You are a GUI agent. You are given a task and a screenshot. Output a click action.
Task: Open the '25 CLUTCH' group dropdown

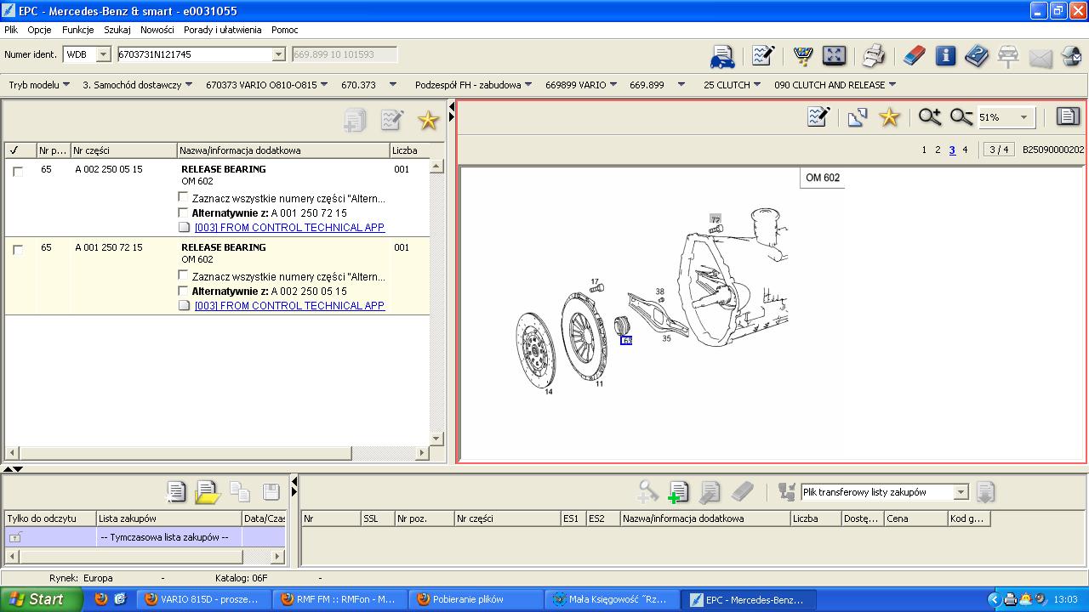(x=733, y=85)
